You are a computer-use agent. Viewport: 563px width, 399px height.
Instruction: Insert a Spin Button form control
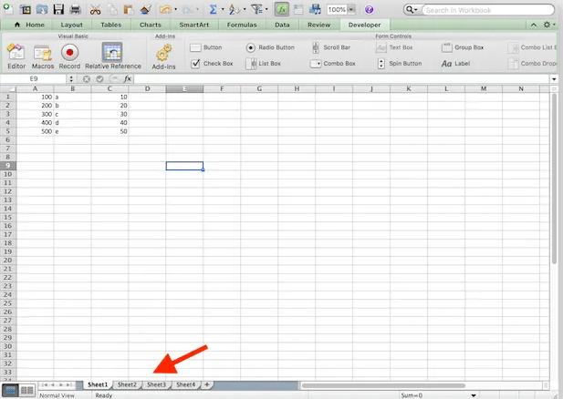[x=400, y=64]
